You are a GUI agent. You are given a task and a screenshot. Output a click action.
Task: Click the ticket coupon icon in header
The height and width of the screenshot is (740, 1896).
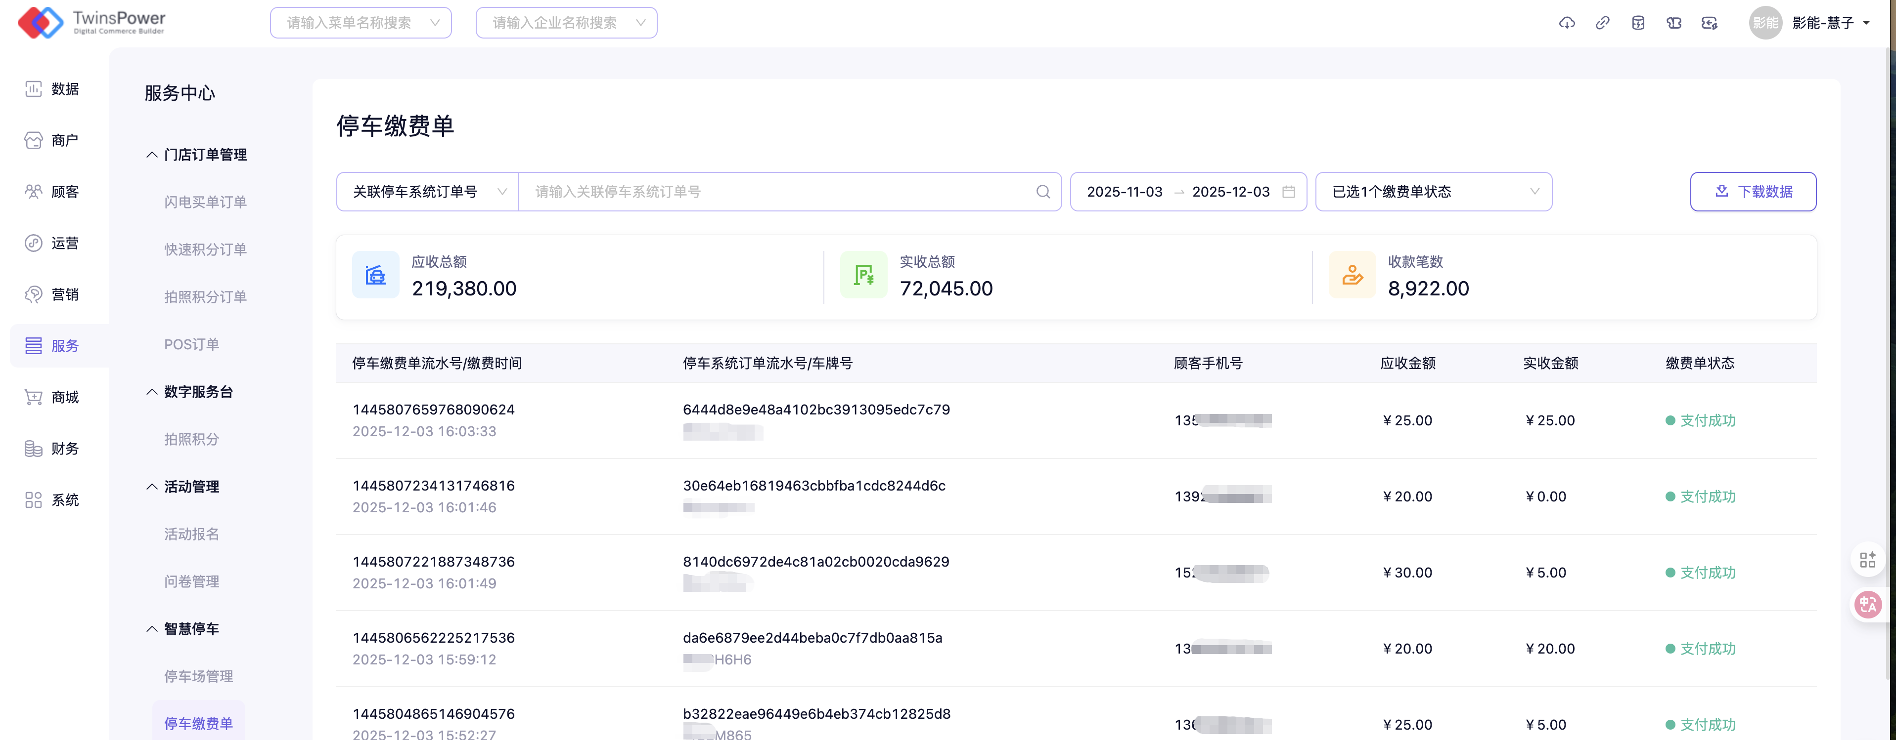pos(1674,23)
